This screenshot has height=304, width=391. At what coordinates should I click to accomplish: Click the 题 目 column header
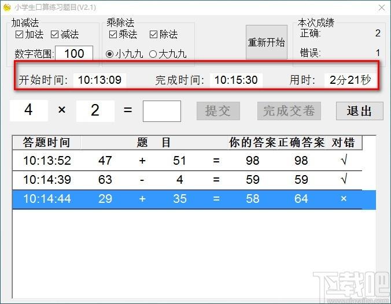[x=154, y=143]
